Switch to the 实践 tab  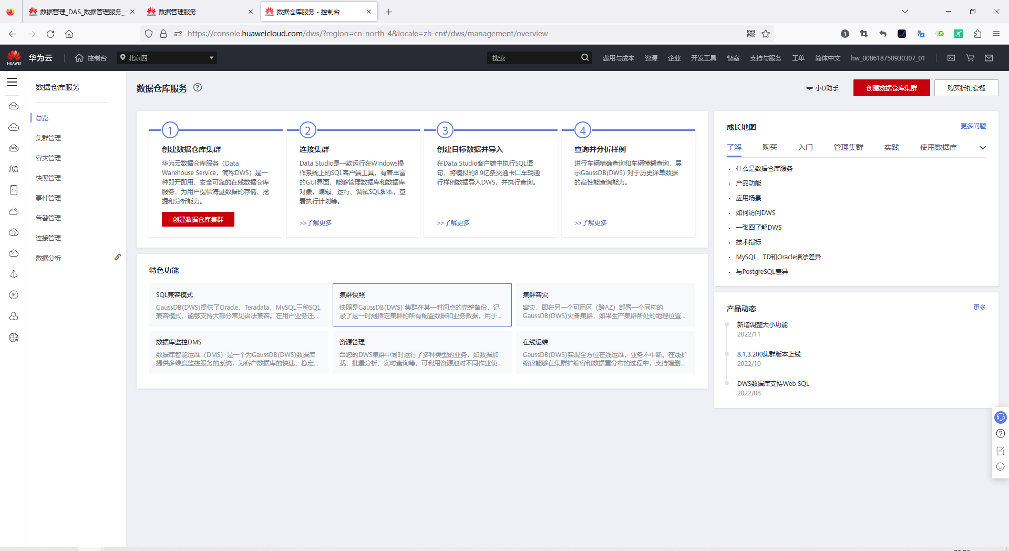[892, 147]
